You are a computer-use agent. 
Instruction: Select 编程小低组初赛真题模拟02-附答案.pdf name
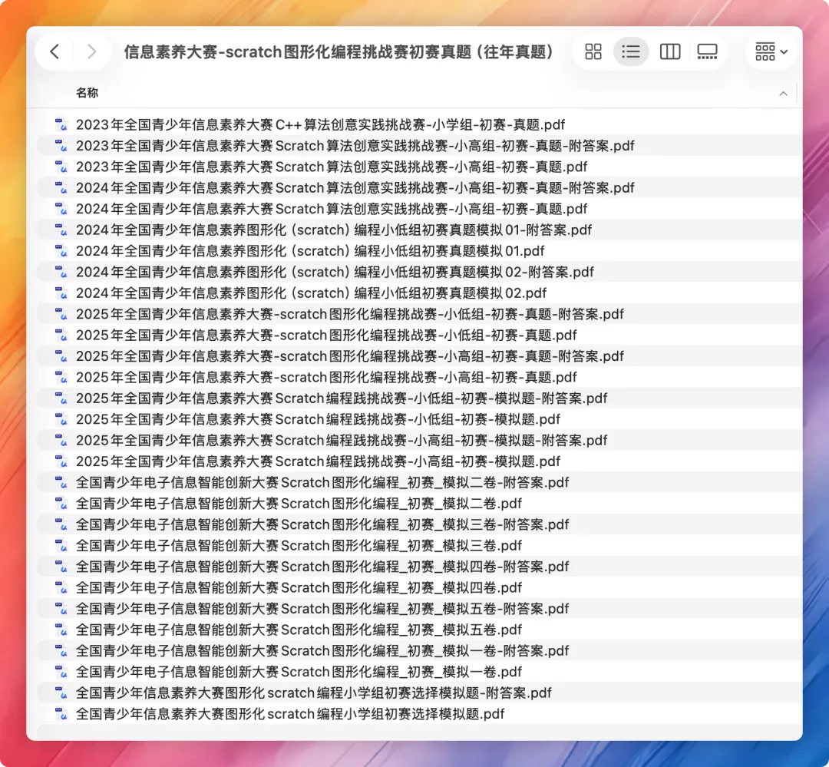click(x=335, y=272)
